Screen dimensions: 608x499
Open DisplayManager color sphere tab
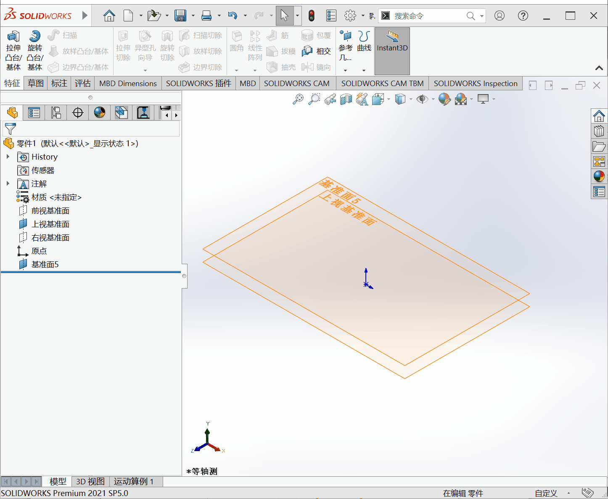pyautogui.click(x=100, y=113)
